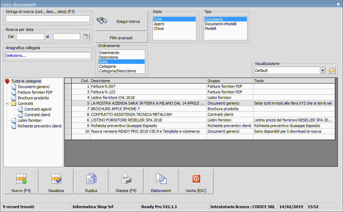The image size is (343, 212).
Task: Click the Contratti folder icon
Action: point(14,104)
